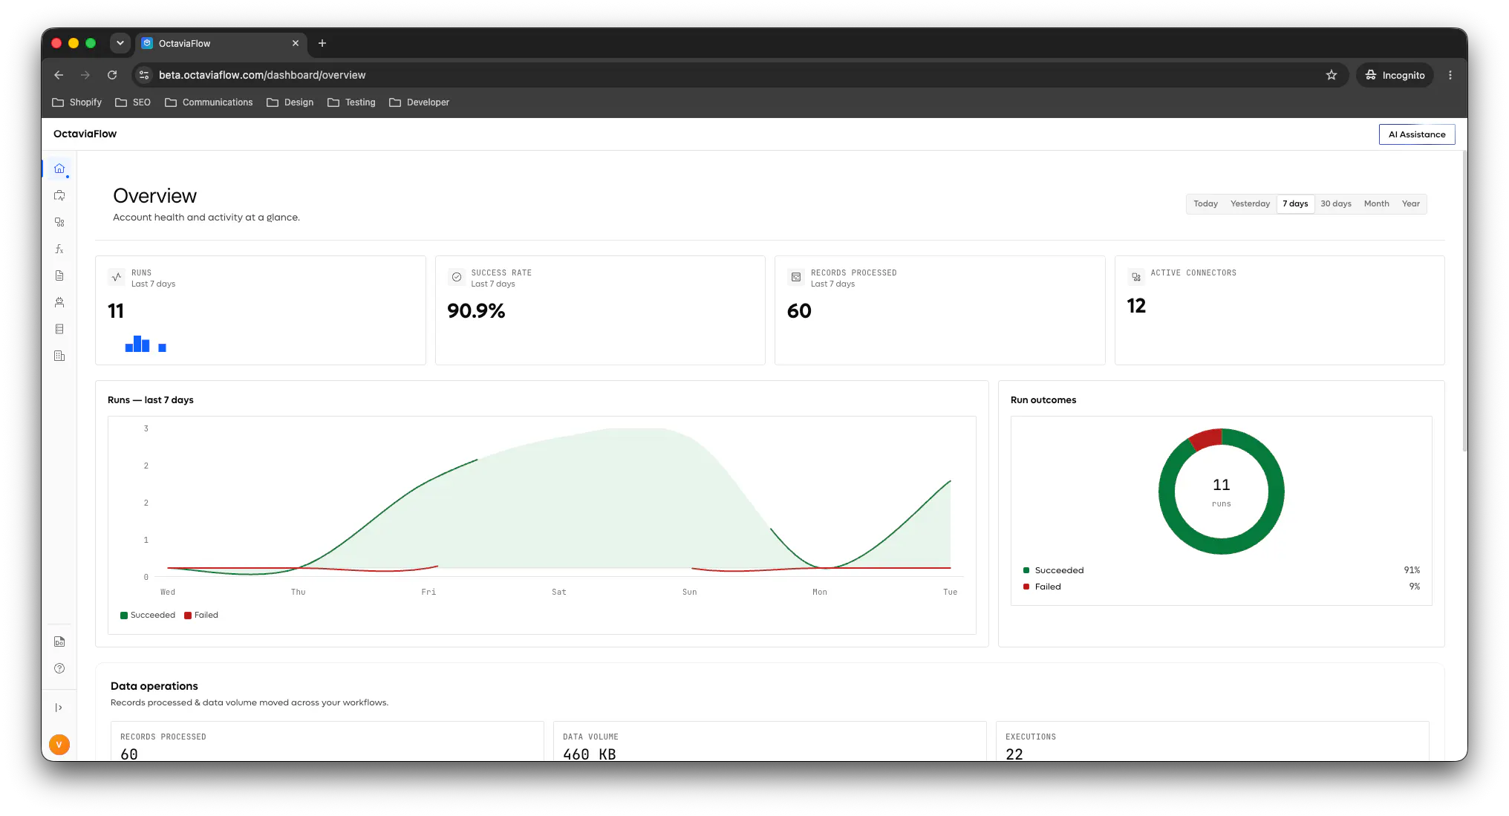
Task: Open the connectors shapes icon in sidebar
Action: pyautogui.click(x=59, y=222)
